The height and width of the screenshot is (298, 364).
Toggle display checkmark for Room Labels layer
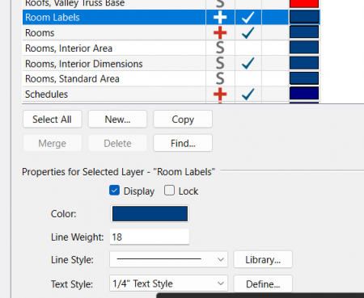248,18
